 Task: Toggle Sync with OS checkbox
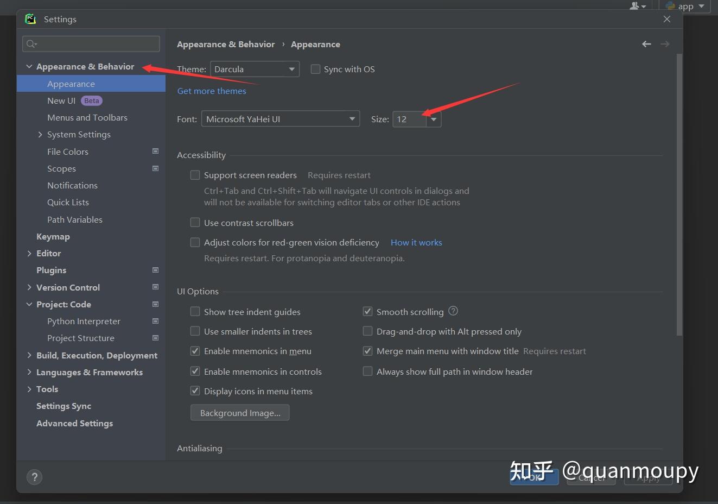[x=315, y=69]
